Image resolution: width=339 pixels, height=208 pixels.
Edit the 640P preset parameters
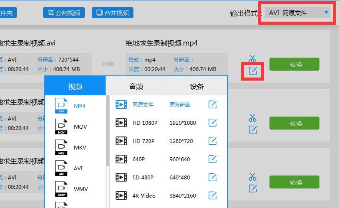[213, 159]
